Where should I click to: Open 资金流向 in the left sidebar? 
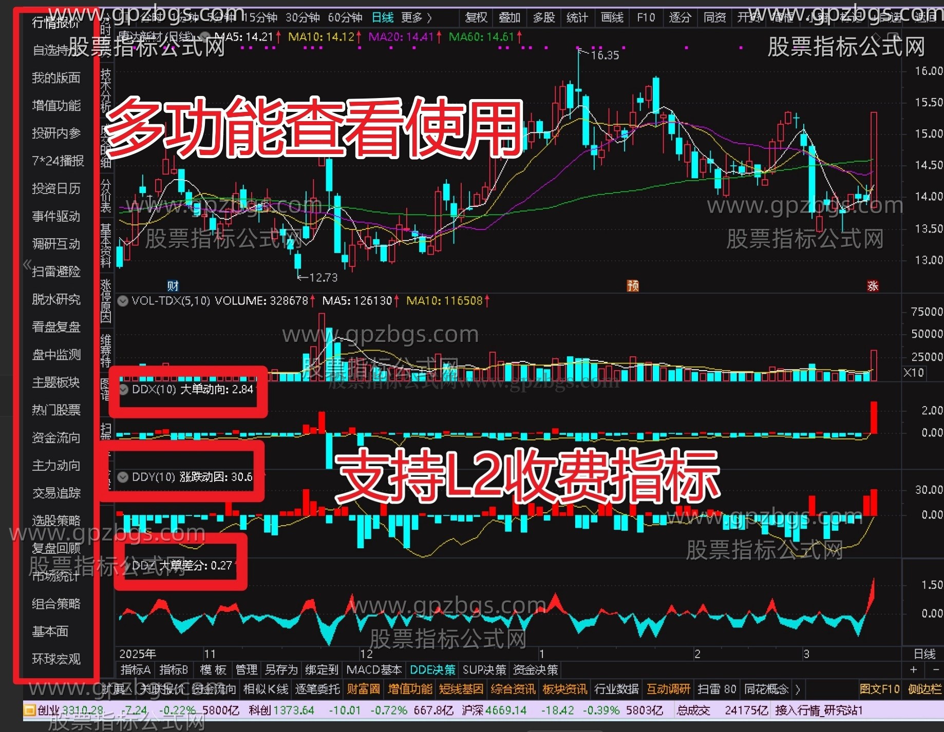click(x=56, y=437)
